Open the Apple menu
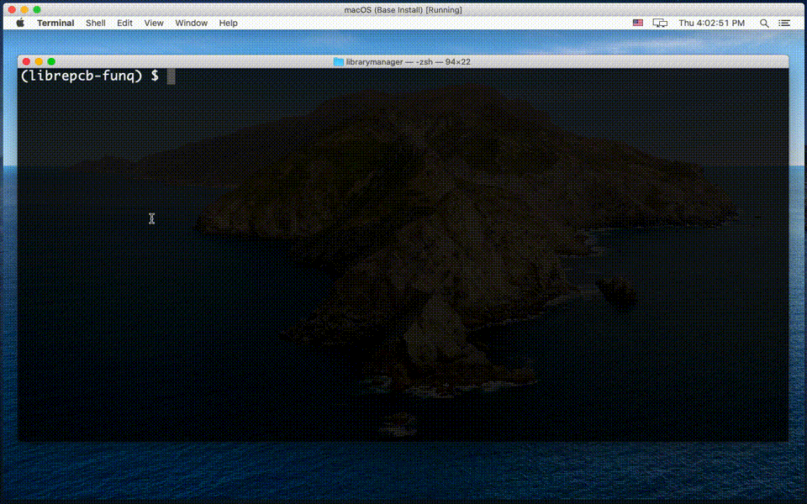The image size is (807, 504). 18,23
